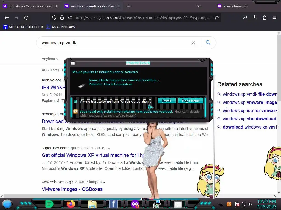The image size is (281, 210).
Task: Select related search windows xp vhd download
Action: tap(249, 119)
